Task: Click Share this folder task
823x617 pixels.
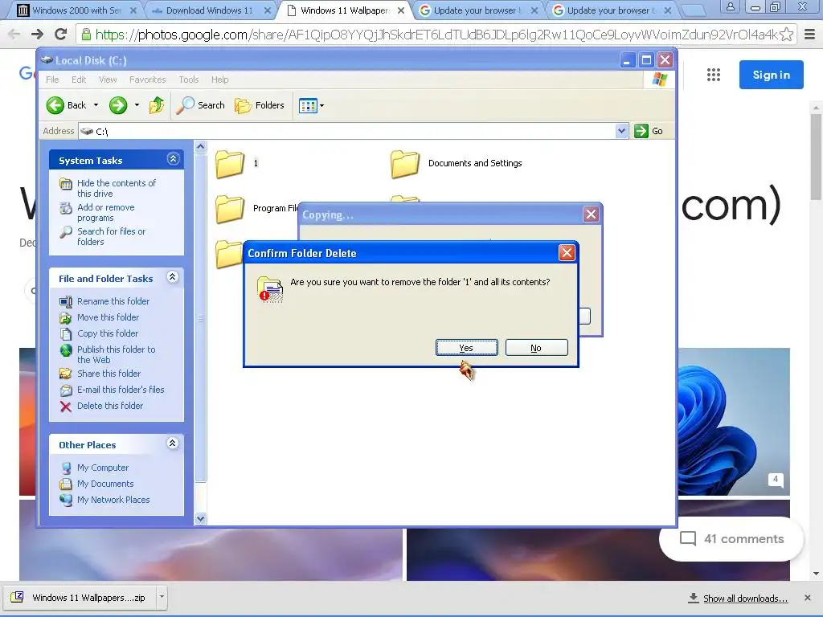Action: 109,374
